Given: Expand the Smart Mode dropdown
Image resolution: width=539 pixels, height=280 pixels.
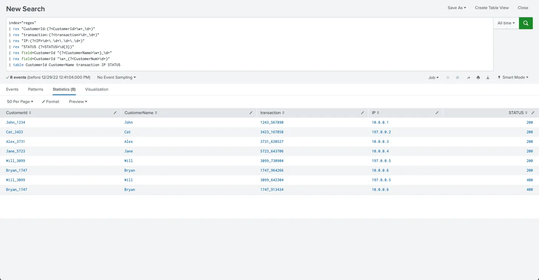Looking at the screenshot, I should (513, 78).
